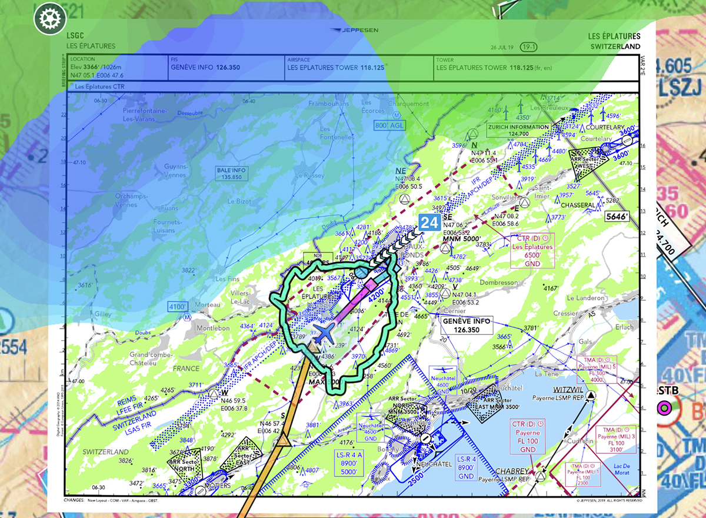Click the ZURICH INFORMATION 124.700 box

click(518, 130)
